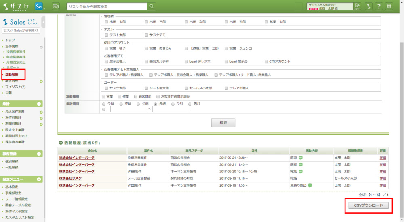The height and width of the screenshot is (222, 404).
Task: Open the chat message icon in header
Action: coord(56,6)
